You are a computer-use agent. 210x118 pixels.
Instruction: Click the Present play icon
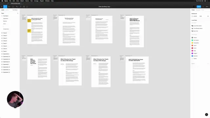coord(203,7)
